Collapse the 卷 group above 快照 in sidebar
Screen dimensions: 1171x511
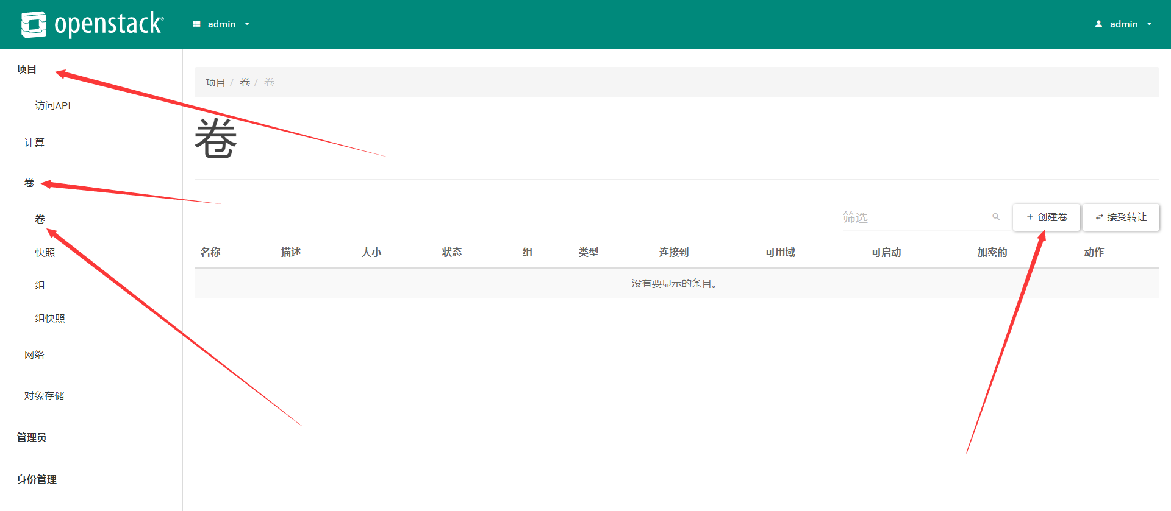click(x=29, y=183)
